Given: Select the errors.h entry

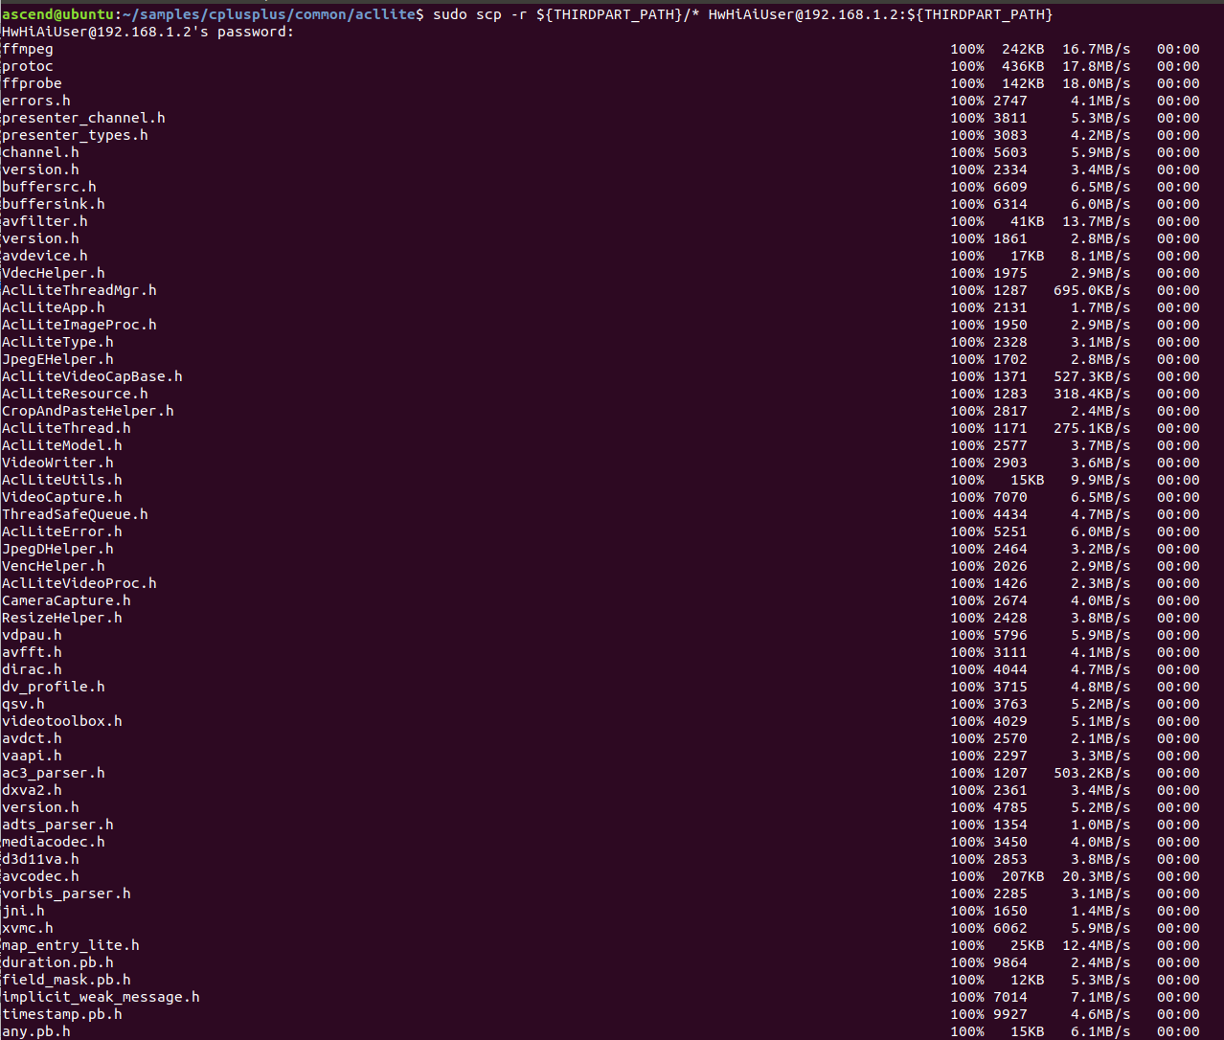Looking at the screenshot, I should tap(36, 101).
